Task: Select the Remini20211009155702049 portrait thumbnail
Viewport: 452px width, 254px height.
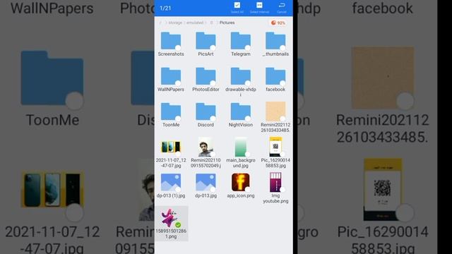Action: pyautogui.click(x=206, y=147)
